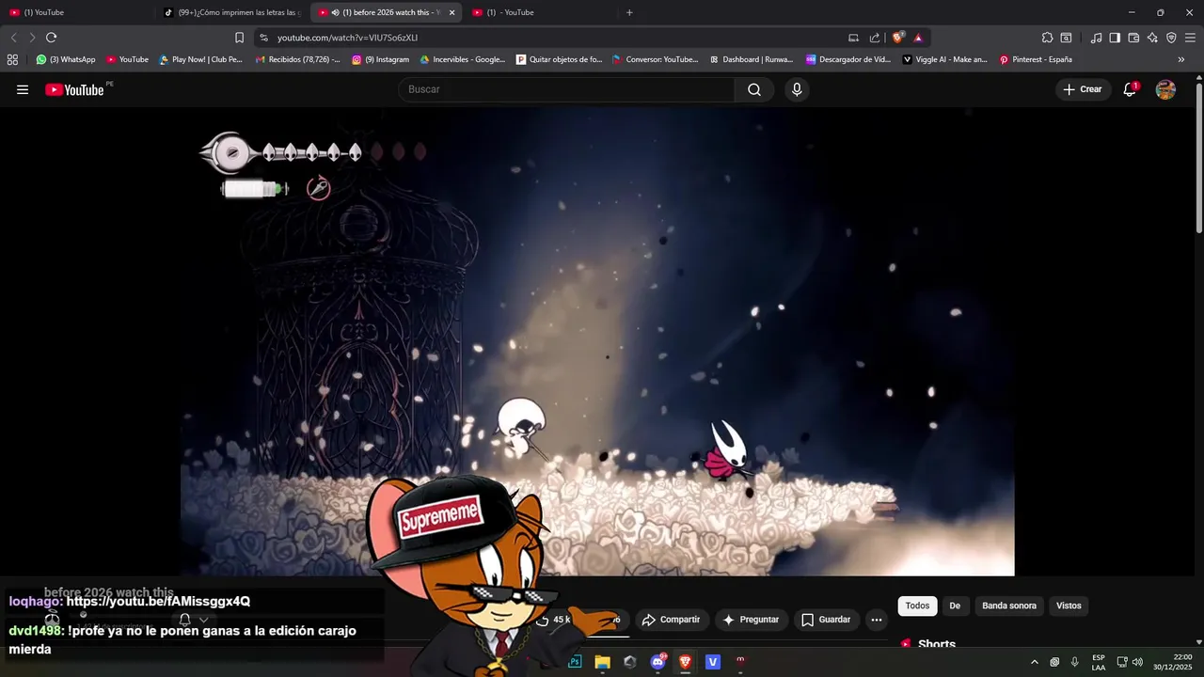Close the 'before 2026 watch this' tab

click(451, 12)
